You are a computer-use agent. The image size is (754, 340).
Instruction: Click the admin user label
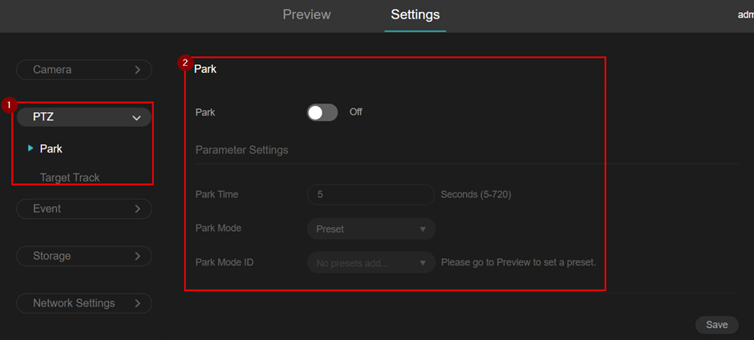pos(746,15)
